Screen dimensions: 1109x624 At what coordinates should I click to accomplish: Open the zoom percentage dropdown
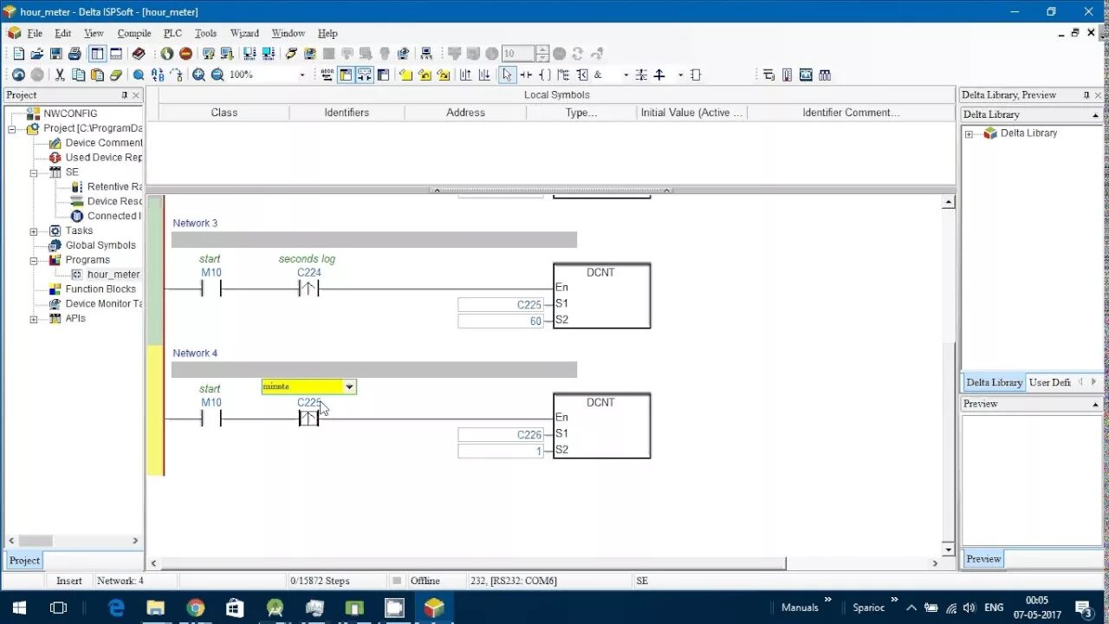click(302, 75)
